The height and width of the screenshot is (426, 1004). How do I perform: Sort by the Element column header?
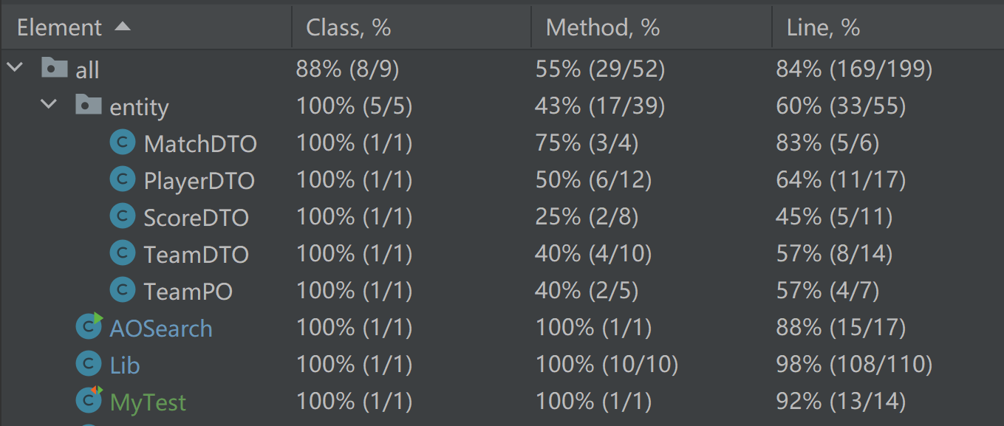tap(59, 28)
